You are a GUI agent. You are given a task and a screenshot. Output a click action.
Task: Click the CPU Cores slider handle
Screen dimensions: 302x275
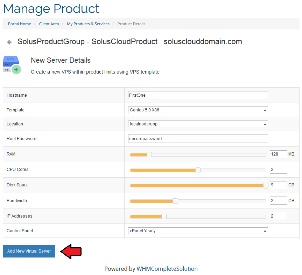[198, 170]
